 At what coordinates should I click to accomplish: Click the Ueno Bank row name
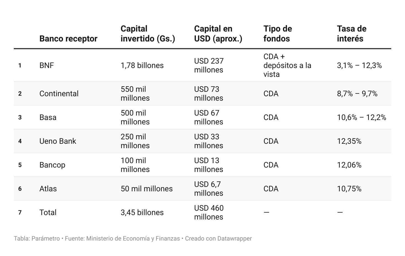[58, 141]
